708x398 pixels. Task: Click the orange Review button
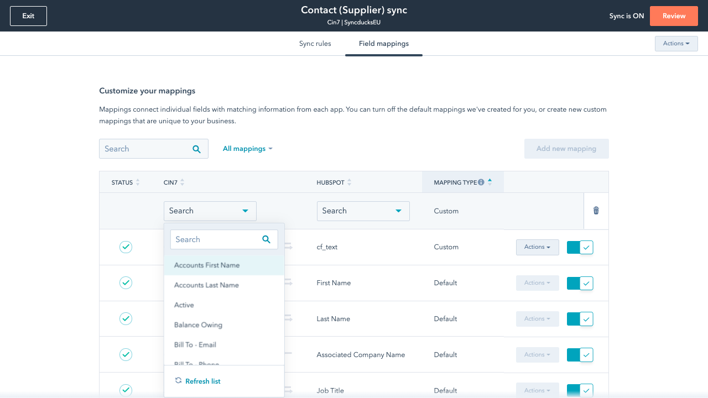[674, 16]
